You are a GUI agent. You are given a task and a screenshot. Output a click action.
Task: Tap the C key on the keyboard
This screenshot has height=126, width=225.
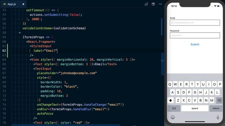(x=189, y=100)
